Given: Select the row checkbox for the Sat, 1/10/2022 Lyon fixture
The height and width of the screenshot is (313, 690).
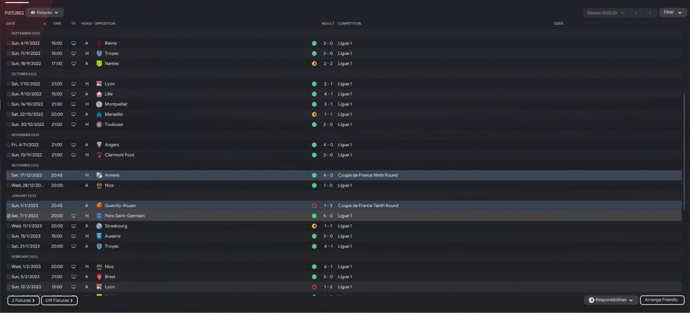Looking at the screenshot, I should click(9, 84).
